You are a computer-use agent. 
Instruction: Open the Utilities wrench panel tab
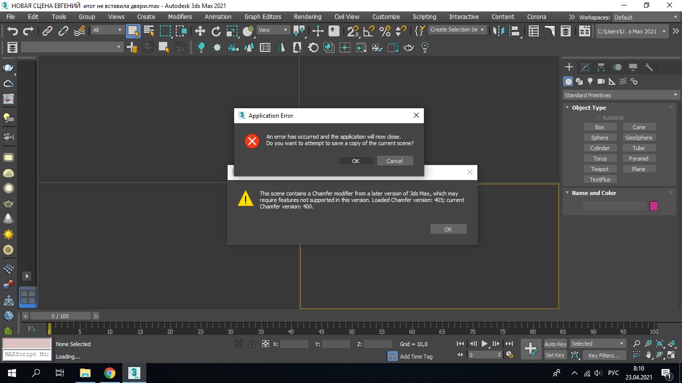[649, 67]
